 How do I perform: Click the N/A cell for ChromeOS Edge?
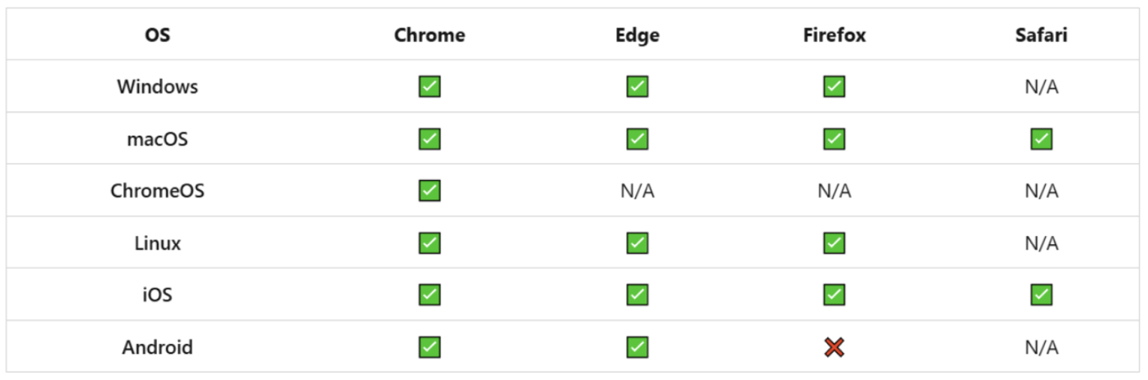pyautogui.click(x=637, y=191)
